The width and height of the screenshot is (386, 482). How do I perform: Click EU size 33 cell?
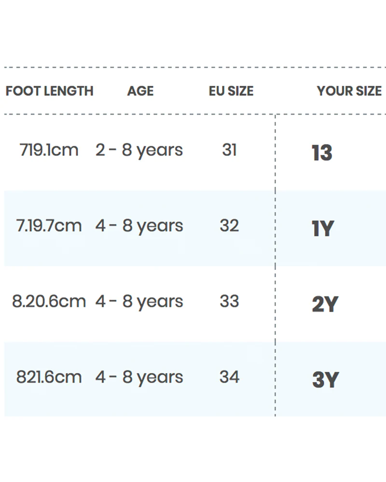(x=229, y=301)
